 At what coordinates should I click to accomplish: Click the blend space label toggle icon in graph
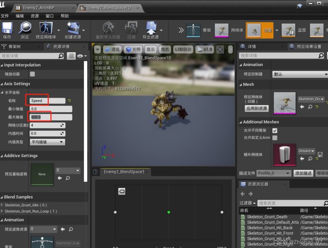[x=122, y=191]
